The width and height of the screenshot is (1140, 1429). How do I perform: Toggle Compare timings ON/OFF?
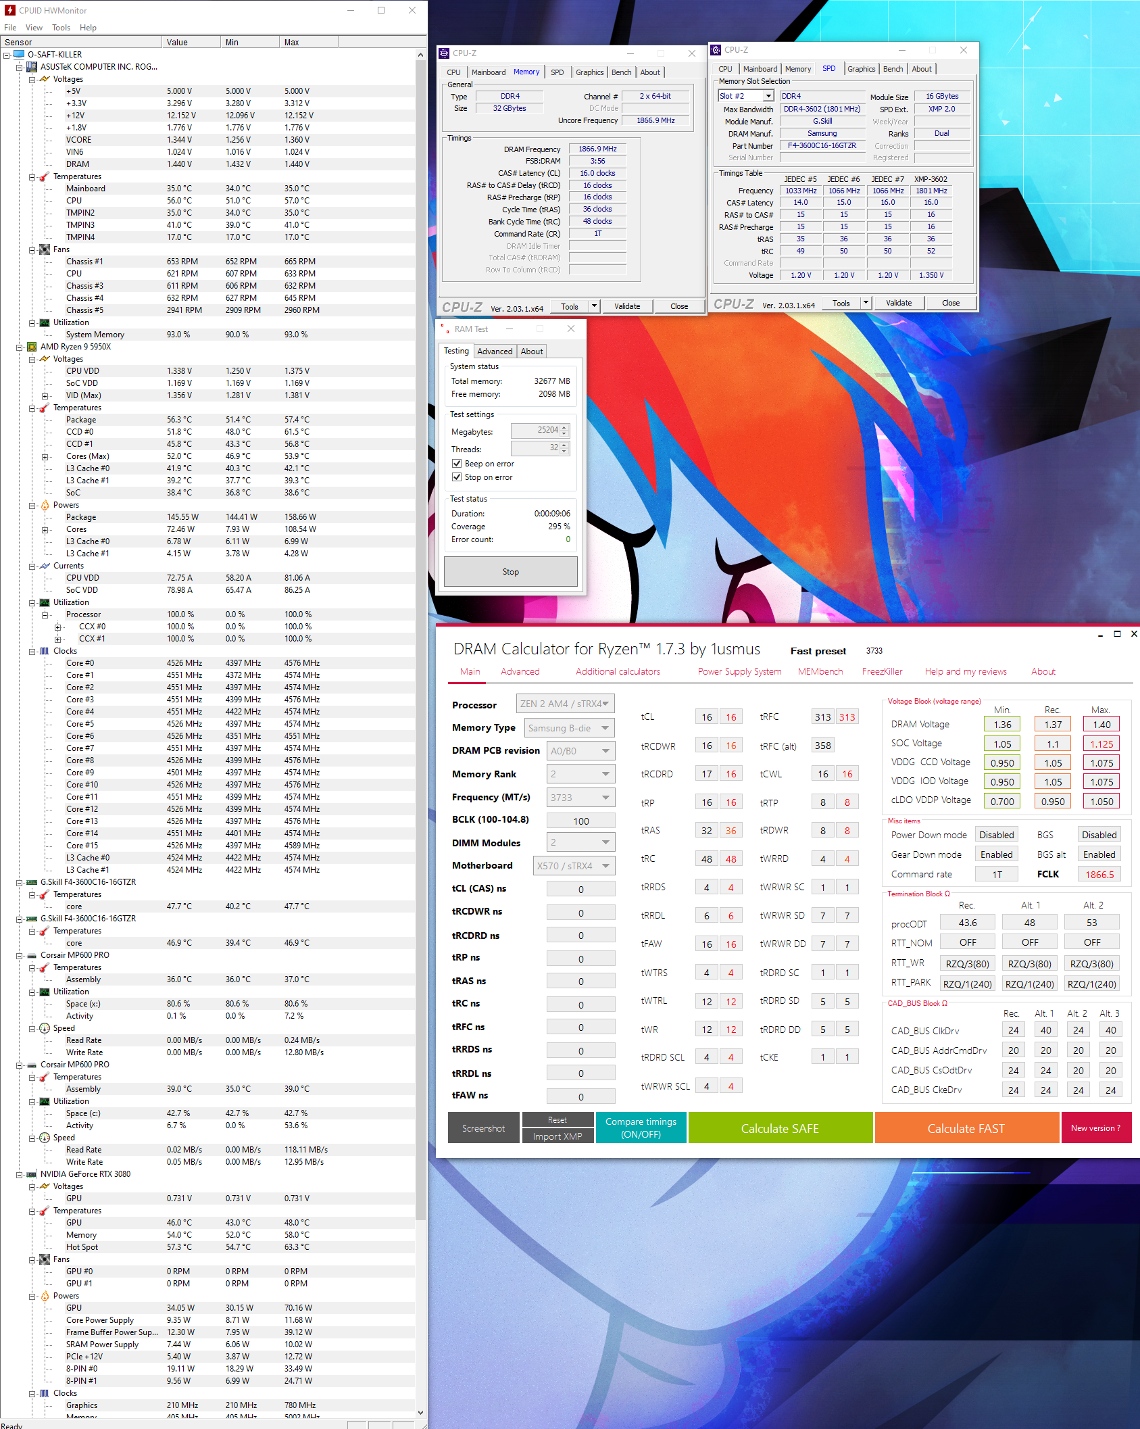coord(641,1128)
